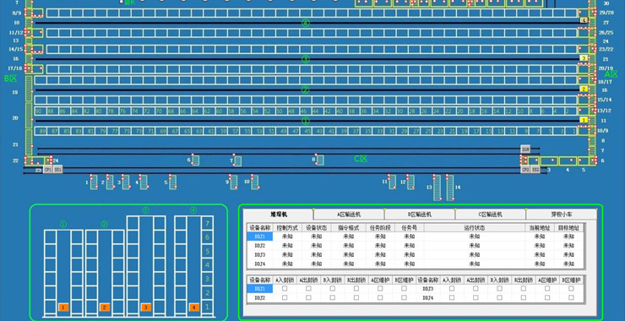Click orange pallet 4 in rack diagram
This screenshot has width=625, height=321.
(x=194, y=307)
